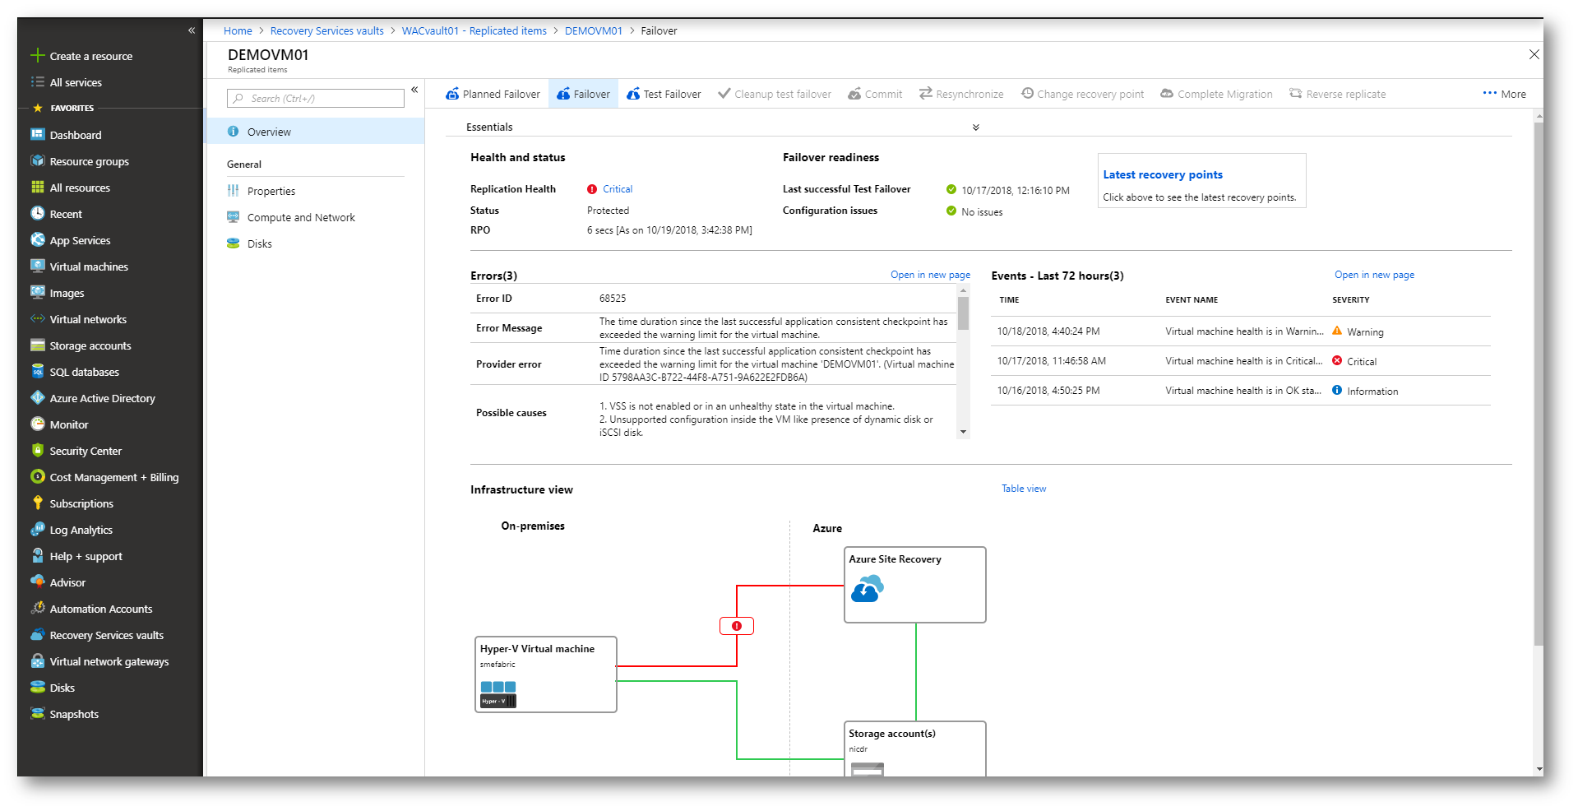
Task: Open Errors in new page
Action: pyautogui.click(x=930, y=275)
